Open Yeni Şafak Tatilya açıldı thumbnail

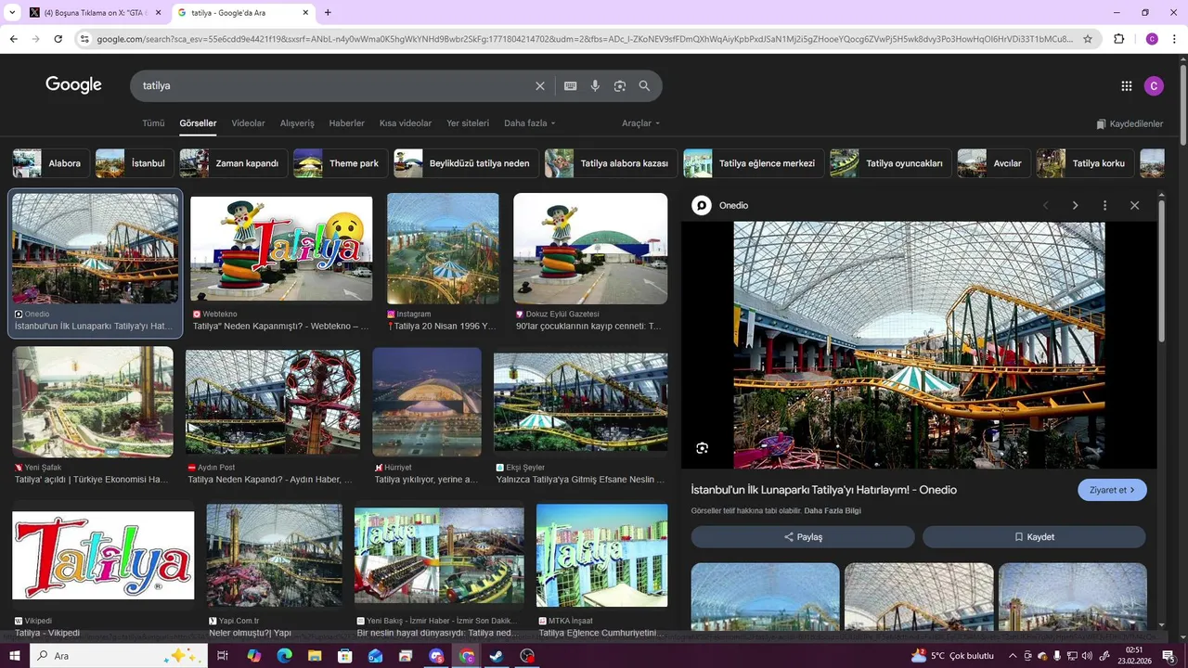tap(93, 402)
